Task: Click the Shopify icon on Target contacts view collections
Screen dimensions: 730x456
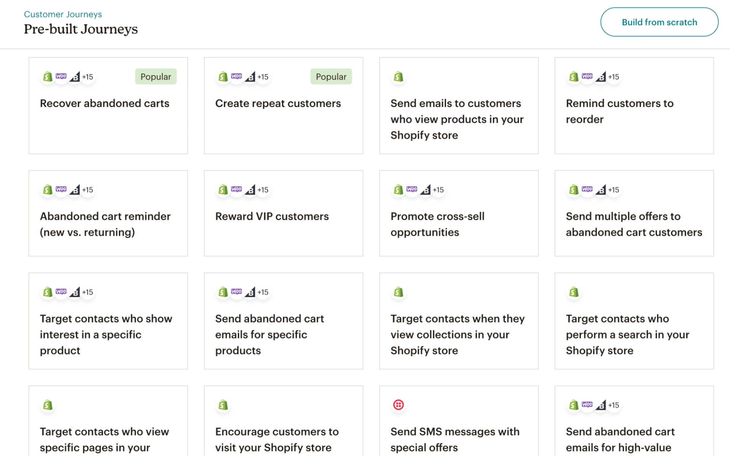Action: click(398, 292)
